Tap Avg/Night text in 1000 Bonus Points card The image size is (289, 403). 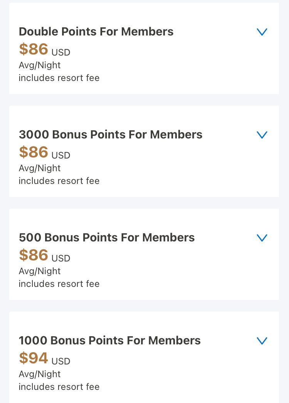[x=40, y=374]
